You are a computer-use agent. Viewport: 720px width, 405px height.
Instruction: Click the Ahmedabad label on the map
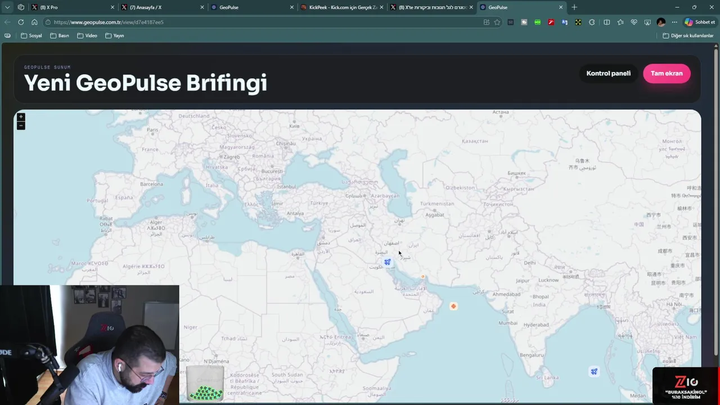506,294
